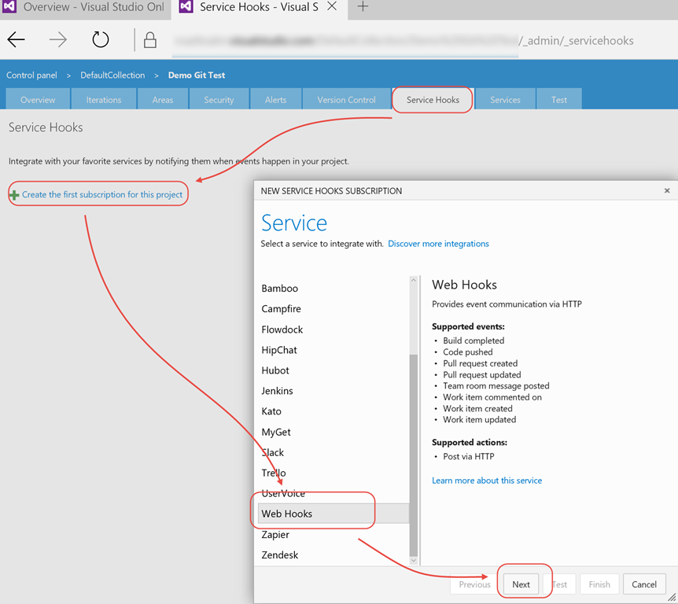Close the Service Hooks browser tab
The height and width of the screenshot is (604, 678).
coord(332,7)
